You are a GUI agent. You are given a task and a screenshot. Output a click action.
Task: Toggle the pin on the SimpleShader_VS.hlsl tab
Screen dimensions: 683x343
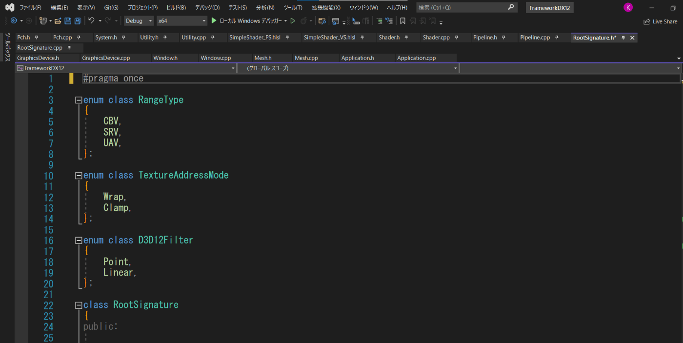362,38
